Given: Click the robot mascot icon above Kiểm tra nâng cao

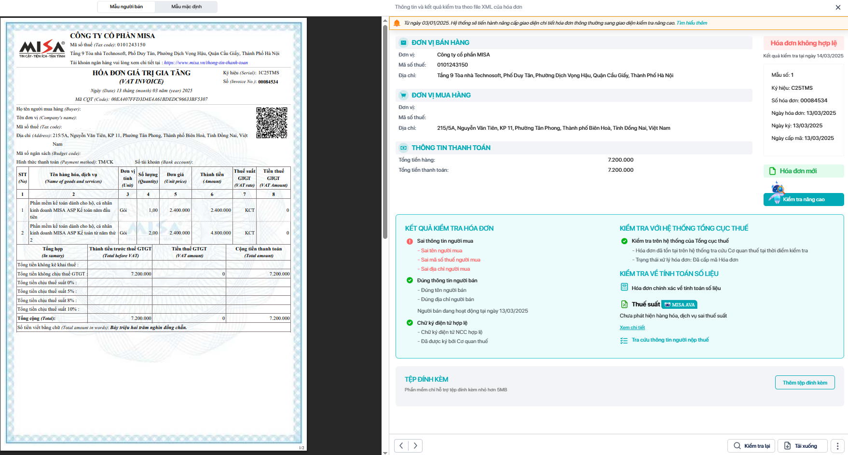Looking at the screenshot, I should tap(777, 193).
